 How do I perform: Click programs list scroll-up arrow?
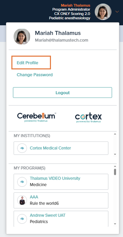coord(115,166)
